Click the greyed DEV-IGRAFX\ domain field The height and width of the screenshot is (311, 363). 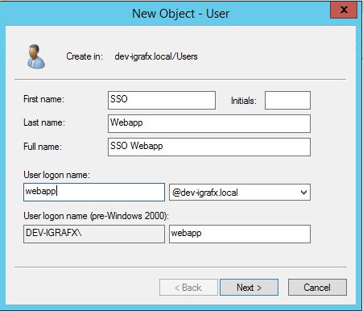94,234
